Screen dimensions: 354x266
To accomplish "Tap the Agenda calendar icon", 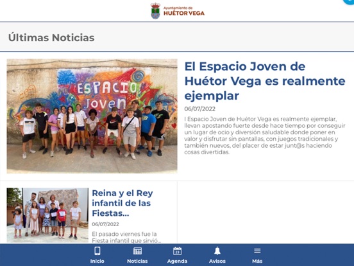I will [177, 251].
